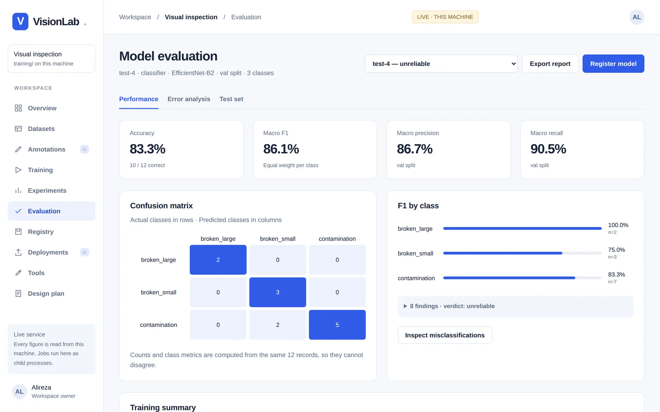Image resolution: width=660 pixels, height=412 pixels.
Task: Click Inspect misclassifications button
Action: click(x=445, y=335)
